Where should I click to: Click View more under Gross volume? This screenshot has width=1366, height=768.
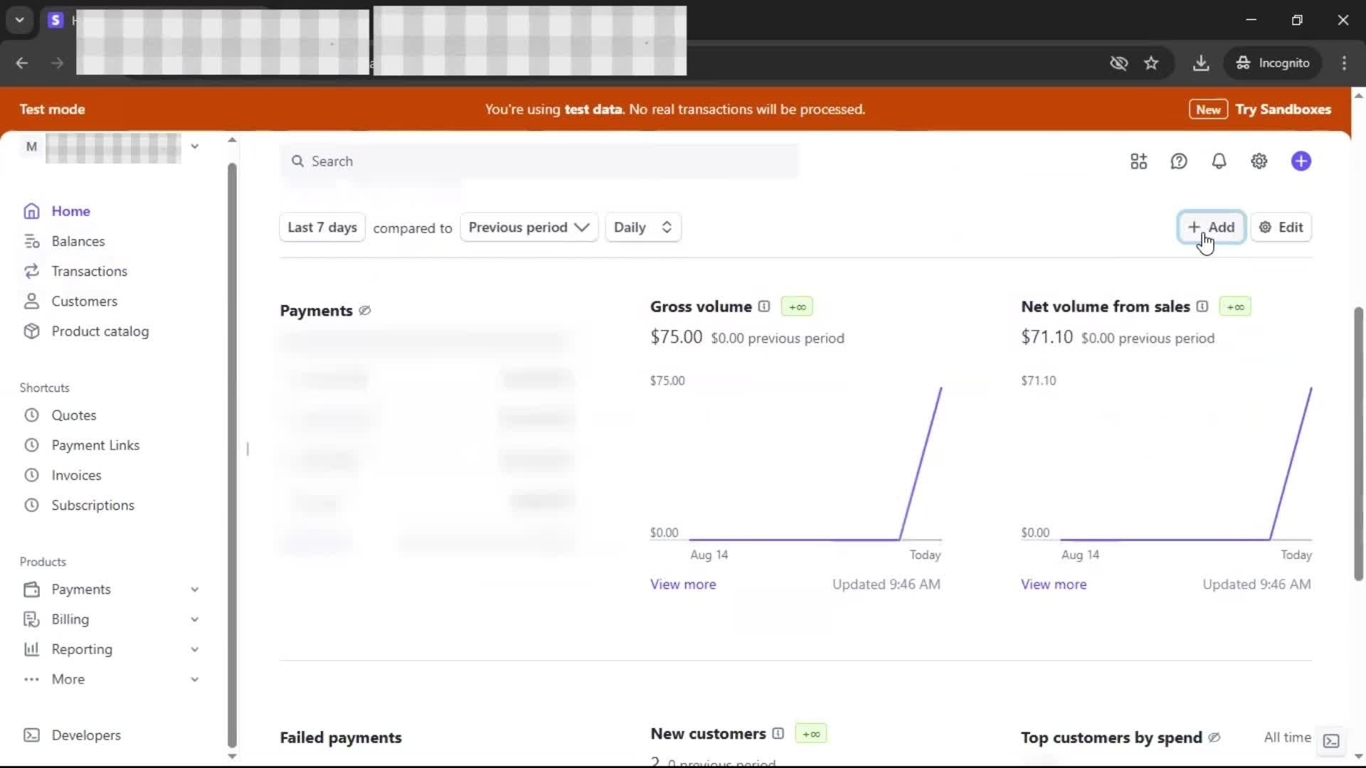tap(682, 585)
